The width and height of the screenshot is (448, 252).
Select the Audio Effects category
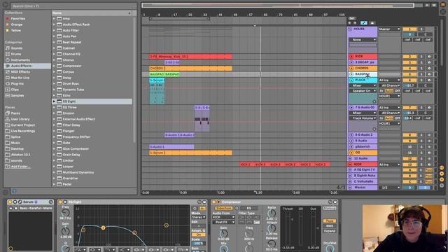(x=27, y=66)
